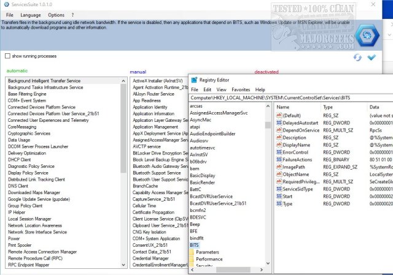This screenshot has height=275, width=393.
Task: Open ServicesSuite File menu
Action: [10, 15]
